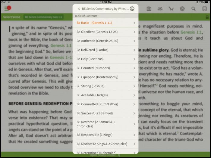Screen dimensions: 211x158
Task: Tap the Open Study Center arrow icon
Action: (x=119, y=155)
